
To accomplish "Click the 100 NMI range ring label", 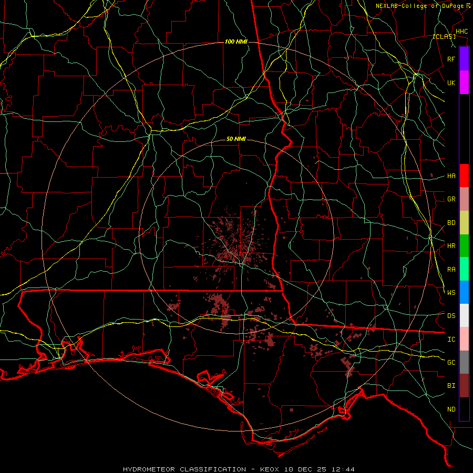I will 236,42.
